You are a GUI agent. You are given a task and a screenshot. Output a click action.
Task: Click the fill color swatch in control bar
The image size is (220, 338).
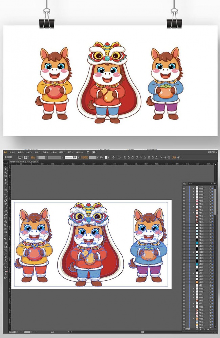[x=21, y=157]
